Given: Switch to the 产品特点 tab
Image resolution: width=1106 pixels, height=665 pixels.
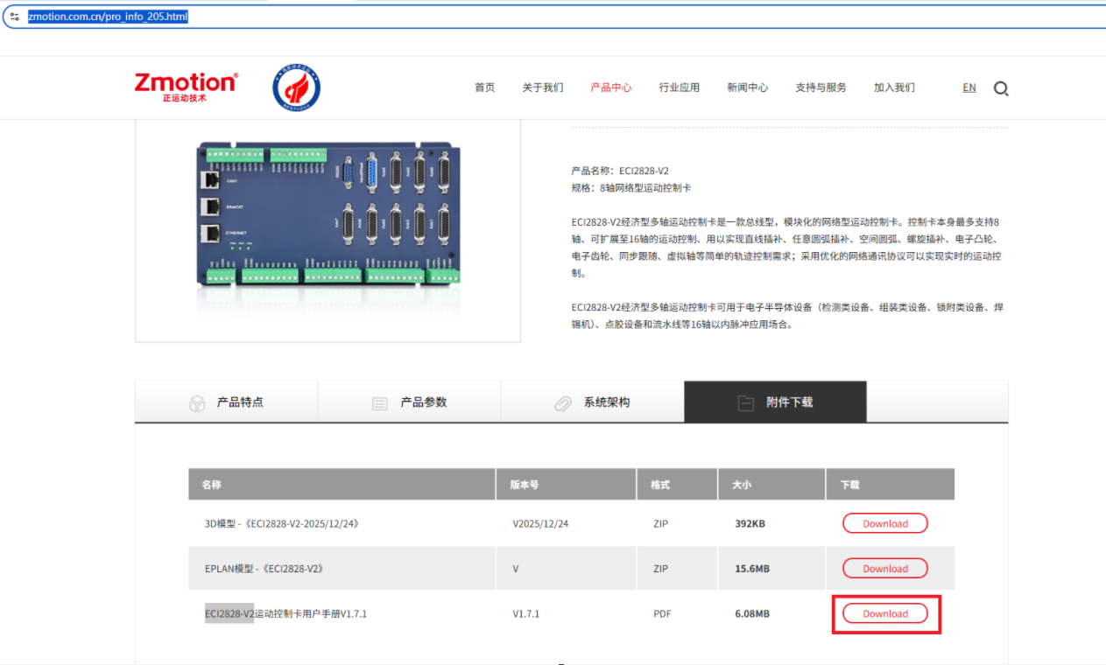Looking at the screenshot, I should [227, 402].
